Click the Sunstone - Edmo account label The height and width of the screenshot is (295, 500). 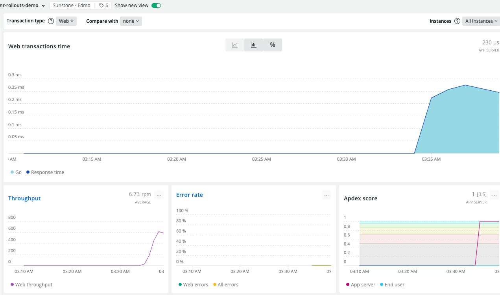(72, 5)
